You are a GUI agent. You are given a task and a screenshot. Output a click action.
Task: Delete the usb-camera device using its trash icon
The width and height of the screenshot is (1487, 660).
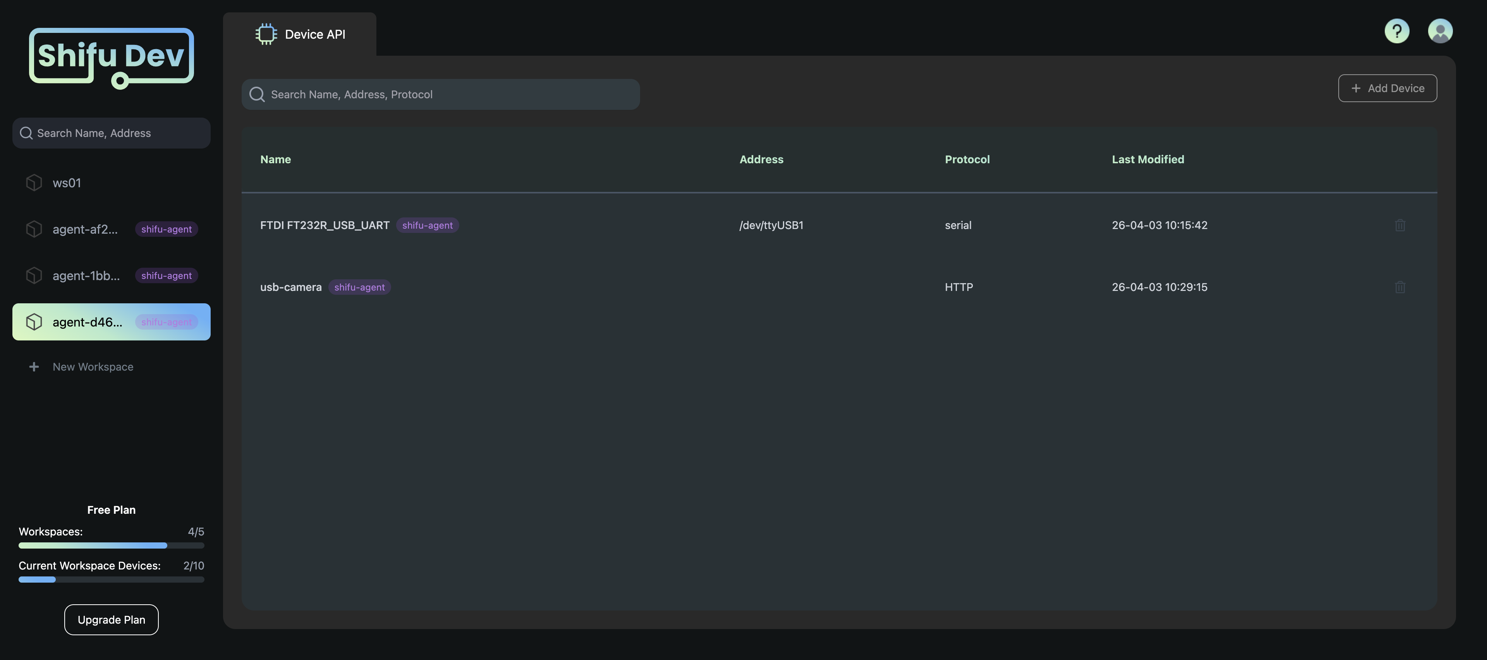[x=1400, y=287]
